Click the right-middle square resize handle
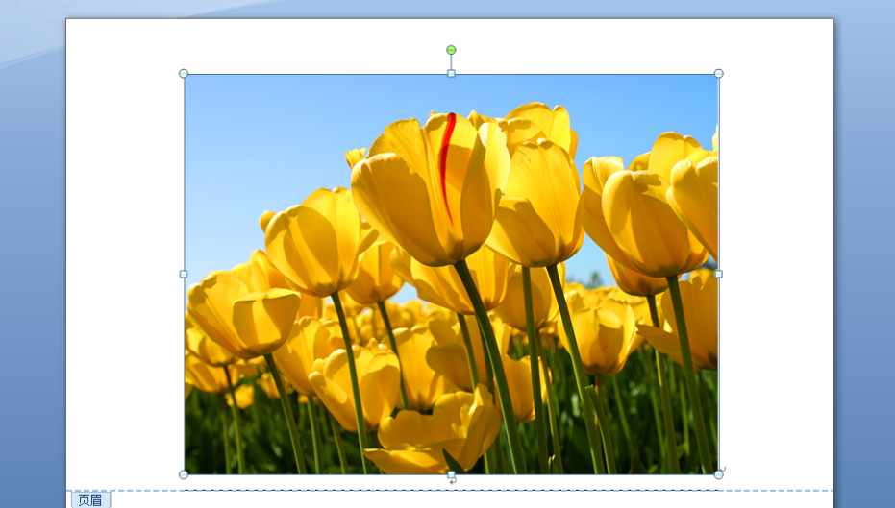This screenshot has width=895, height=508. click(x=718, y=274)
